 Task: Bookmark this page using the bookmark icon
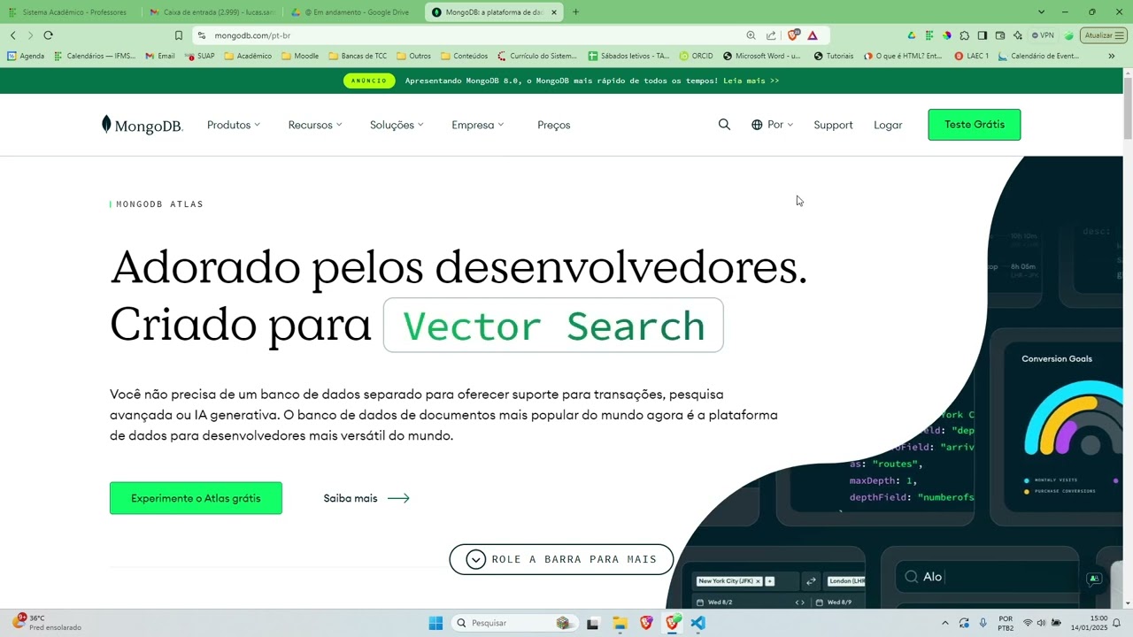(x=179, y=35)
